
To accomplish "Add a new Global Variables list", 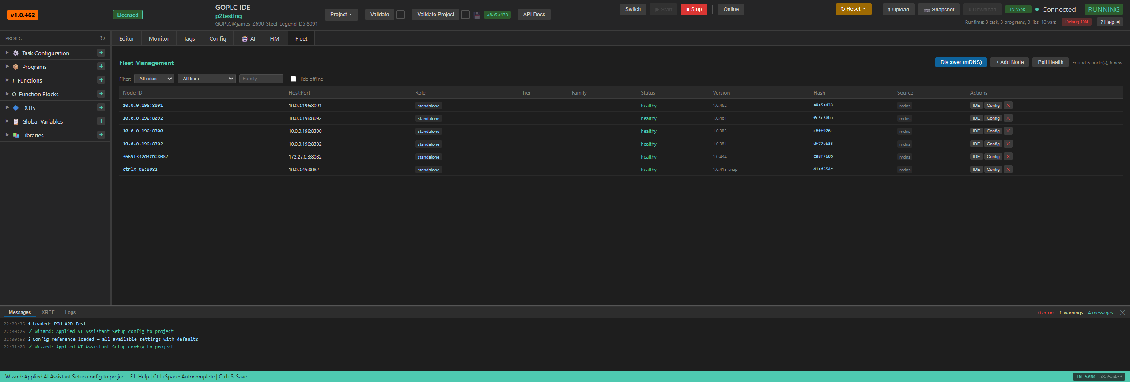I will click(x=101, y=121).
